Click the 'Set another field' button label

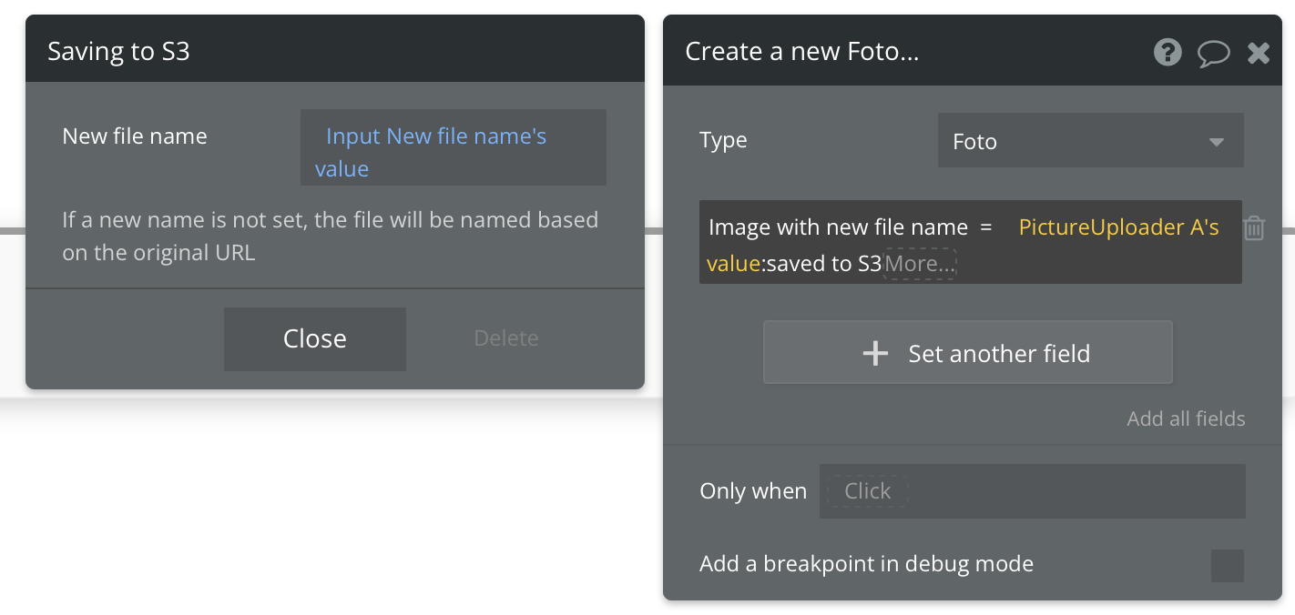(x=999, y=353)
